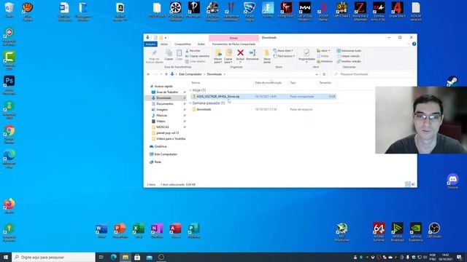467x262 pixels.
Task: Select the ASUS VG279QR WHQL Driver.zip file
Action: [263, 97]
